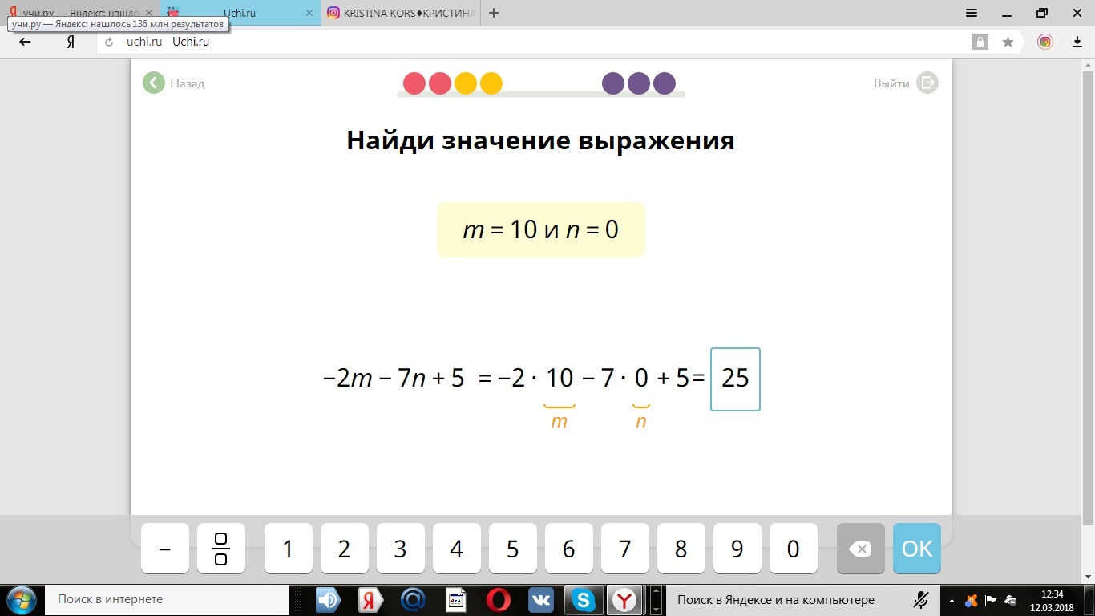Switch to KRISTINA KORS Instagram tab
This screenshot has height=616, width=1095.
[x=401, y=13]
